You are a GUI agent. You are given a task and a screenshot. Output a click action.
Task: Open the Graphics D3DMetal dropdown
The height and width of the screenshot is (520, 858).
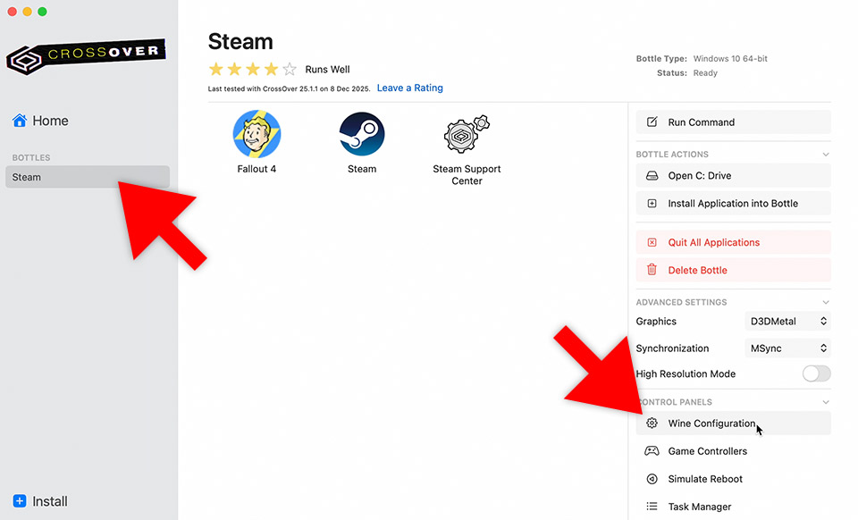[787, 321]
